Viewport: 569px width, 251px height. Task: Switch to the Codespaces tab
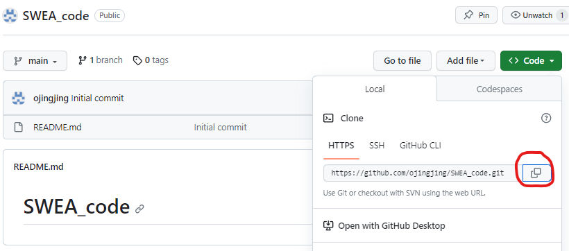[x=500, y=89]
